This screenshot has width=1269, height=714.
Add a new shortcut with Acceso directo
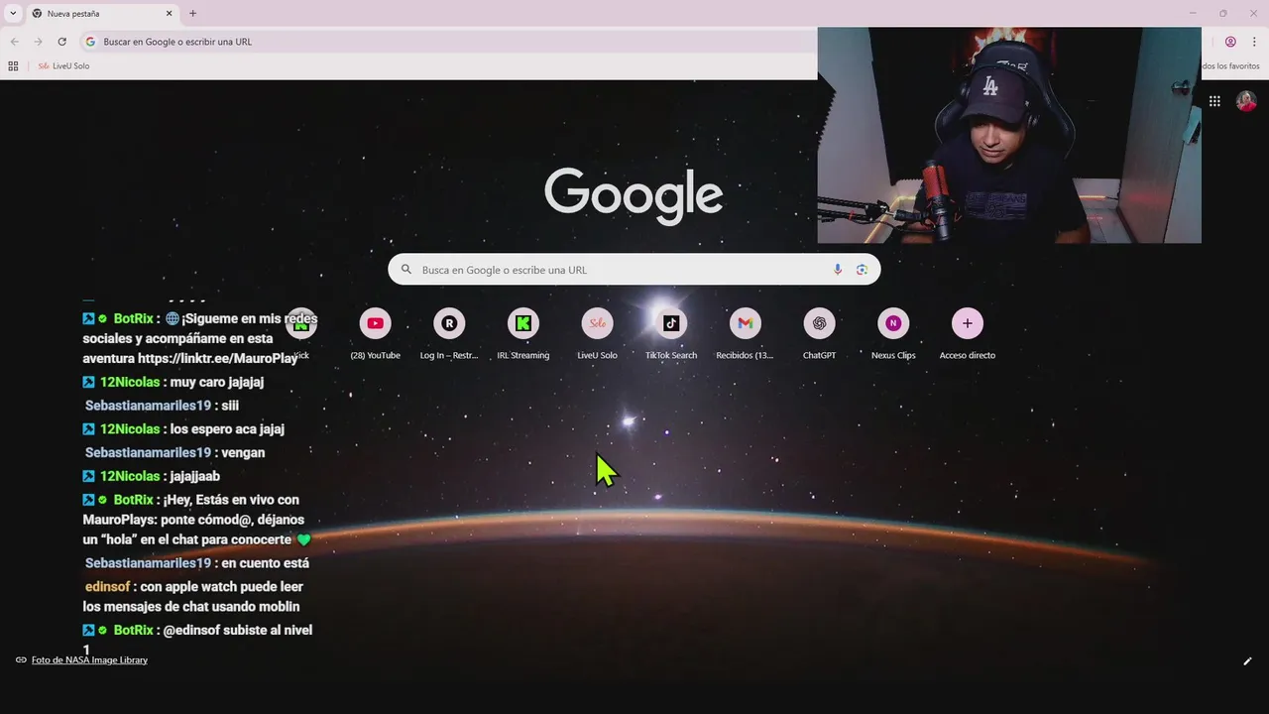click(x=968, y=334)
